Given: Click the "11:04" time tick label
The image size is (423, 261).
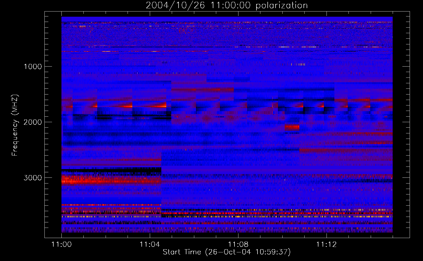Looking at the screenshot, I should [x=150, y=245].
